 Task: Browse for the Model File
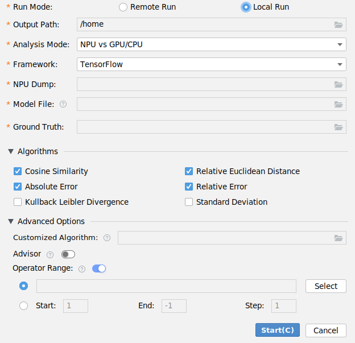(x=339, y=104)
